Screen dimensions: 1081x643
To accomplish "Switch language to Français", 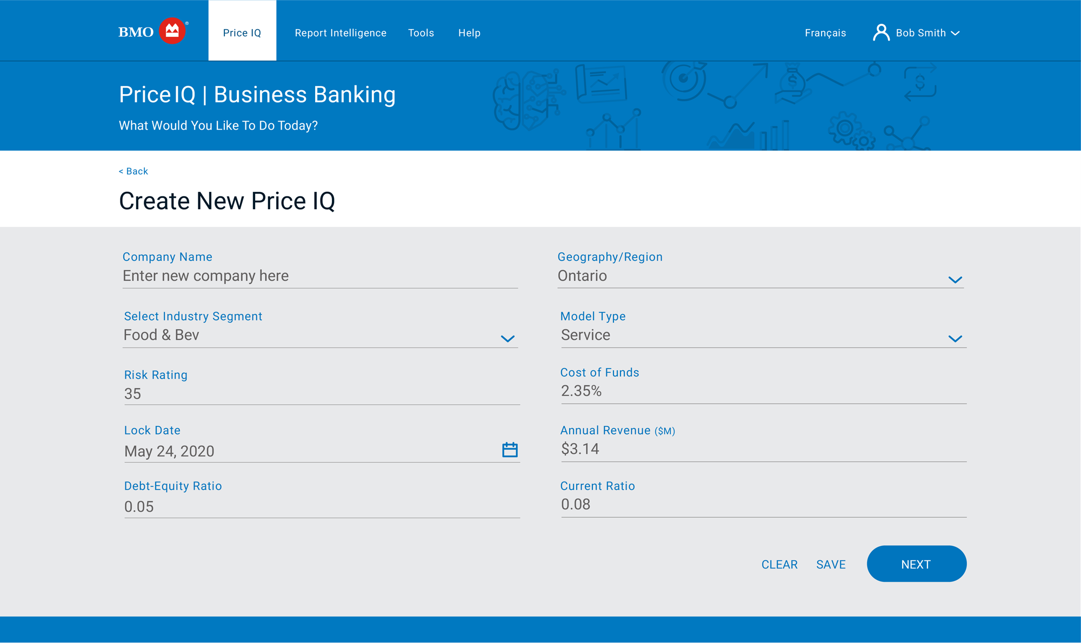I will [825, 32].
